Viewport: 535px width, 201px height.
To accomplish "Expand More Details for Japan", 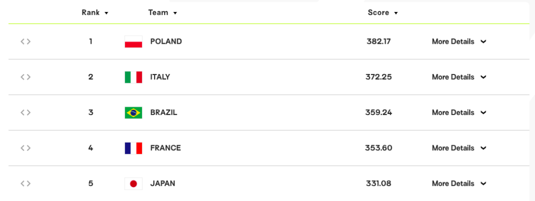I will [459, 184].
